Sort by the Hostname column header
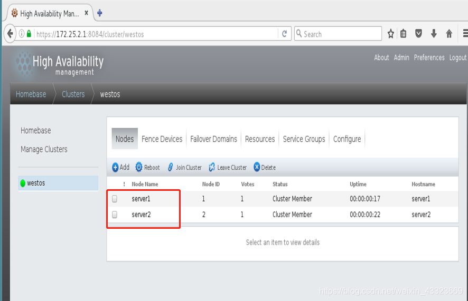Viewport: 468px width, 301px height. [x=423, y=184]
